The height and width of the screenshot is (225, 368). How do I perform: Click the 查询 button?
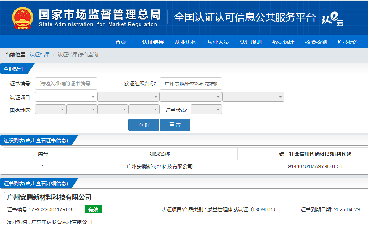[x=144, y=125]
